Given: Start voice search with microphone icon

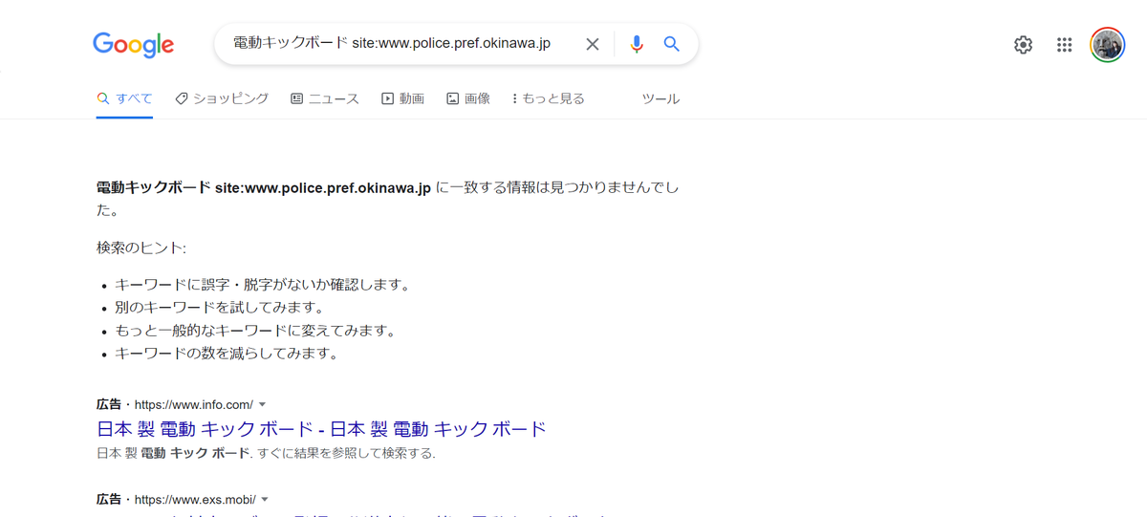Looking at the screenshot, I should 637,44.
